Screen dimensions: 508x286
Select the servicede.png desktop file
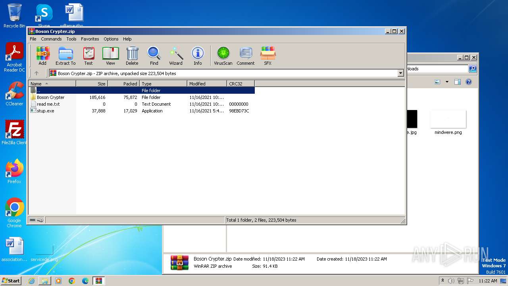(44, 253)
